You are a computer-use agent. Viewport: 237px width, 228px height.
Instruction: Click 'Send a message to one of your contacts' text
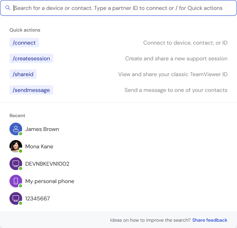click(176, 90)
